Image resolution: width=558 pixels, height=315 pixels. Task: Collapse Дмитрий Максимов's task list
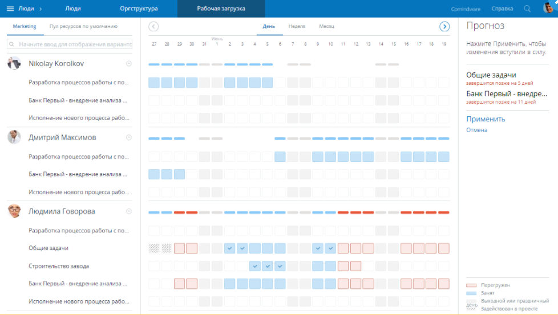click(128, 137)
